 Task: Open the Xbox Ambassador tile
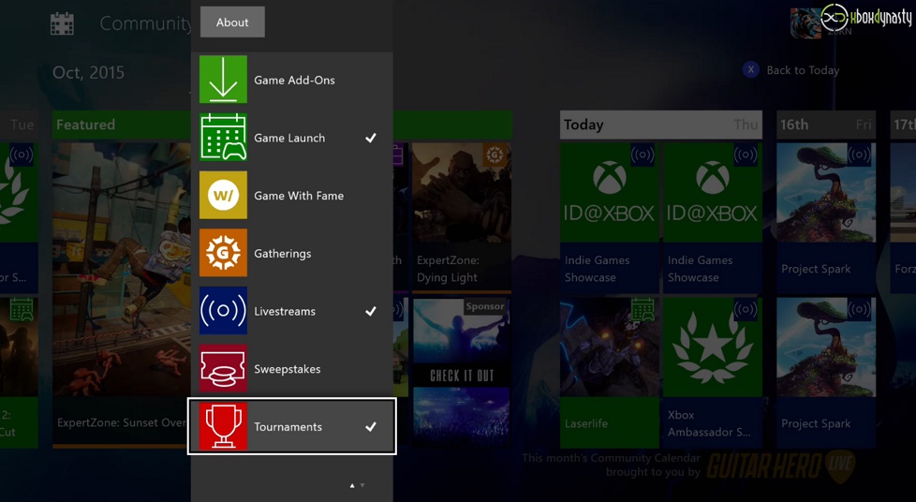click(713, 373)
